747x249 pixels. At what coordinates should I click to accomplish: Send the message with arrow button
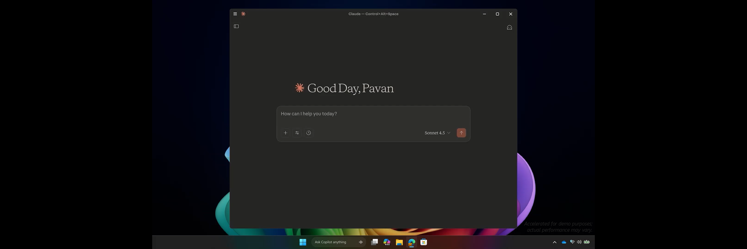[x=461, y=133]
